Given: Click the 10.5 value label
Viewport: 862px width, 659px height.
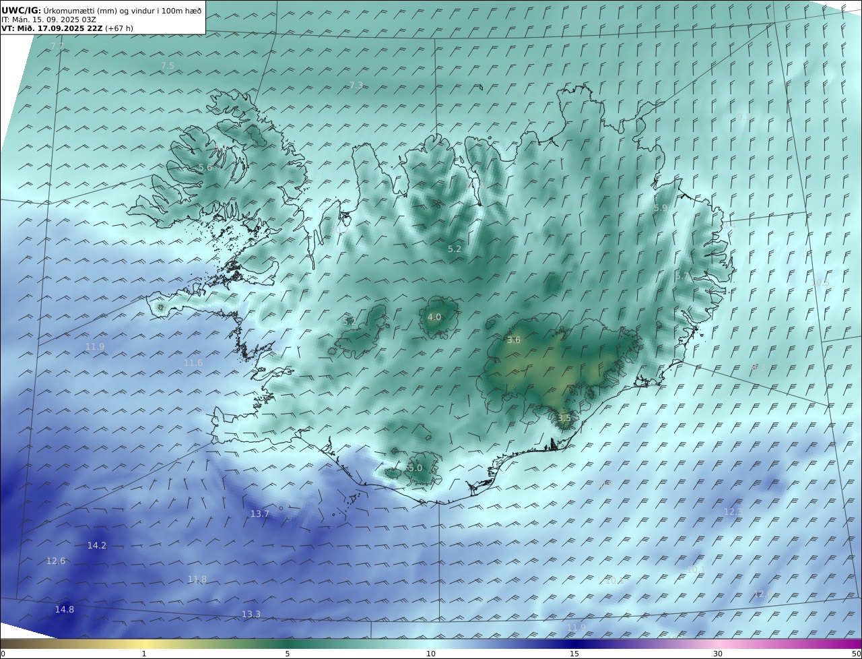Looking at the screenshot, I should [x=820, y=282].
